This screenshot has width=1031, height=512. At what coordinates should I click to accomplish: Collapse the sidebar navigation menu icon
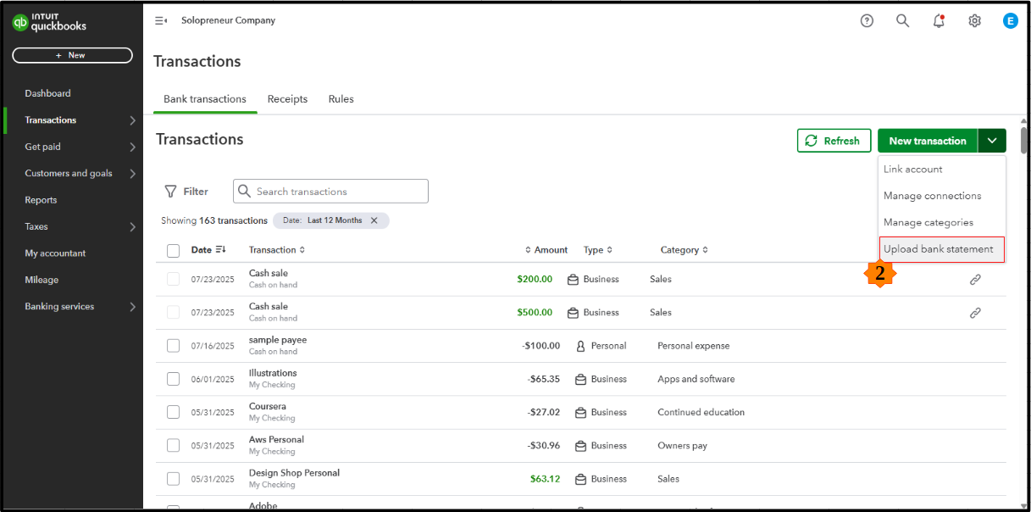(160, 20)
